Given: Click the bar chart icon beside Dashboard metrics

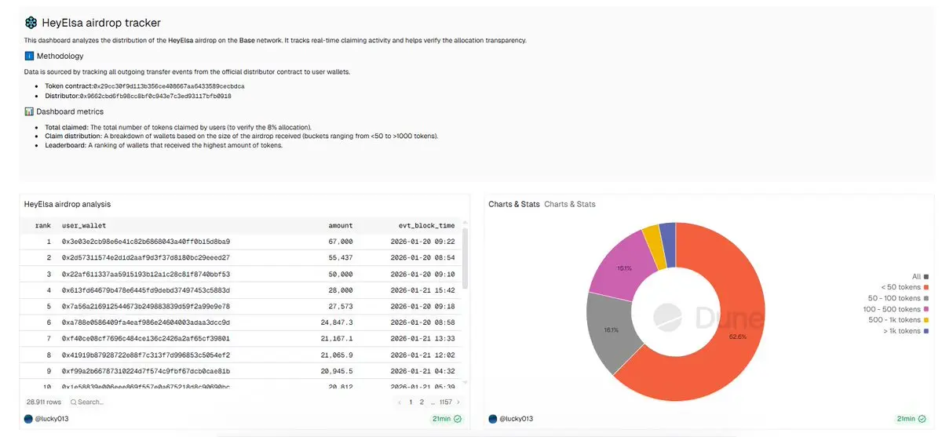Looking at the screenshot, I should coord(29,112).
